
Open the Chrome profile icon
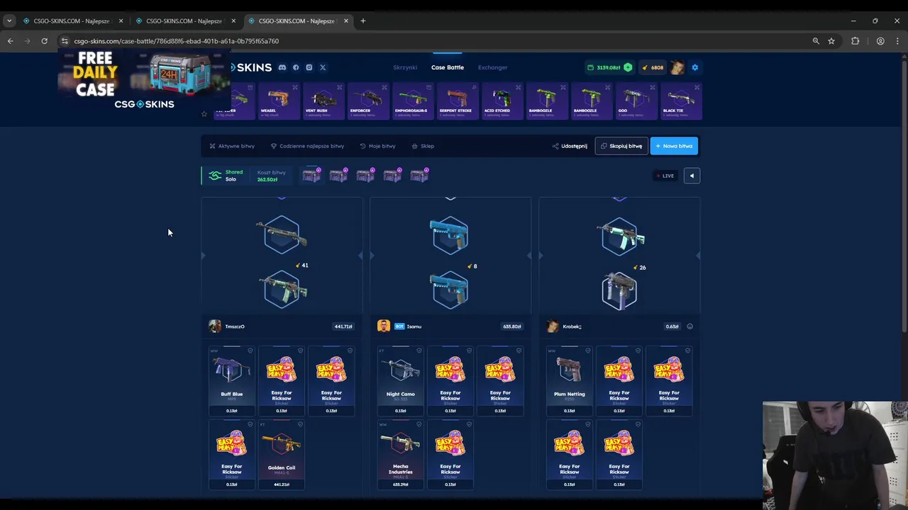point(880,41)
